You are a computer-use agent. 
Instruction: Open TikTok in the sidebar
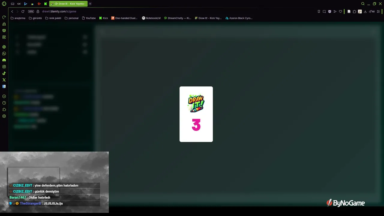4,73
